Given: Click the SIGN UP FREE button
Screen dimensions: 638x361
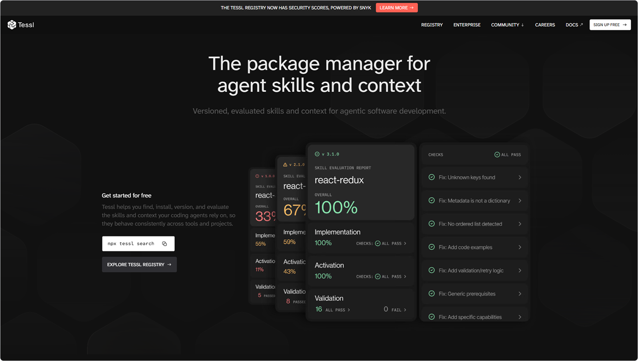Looking at the screenshot, I should [x=610, y=24].
